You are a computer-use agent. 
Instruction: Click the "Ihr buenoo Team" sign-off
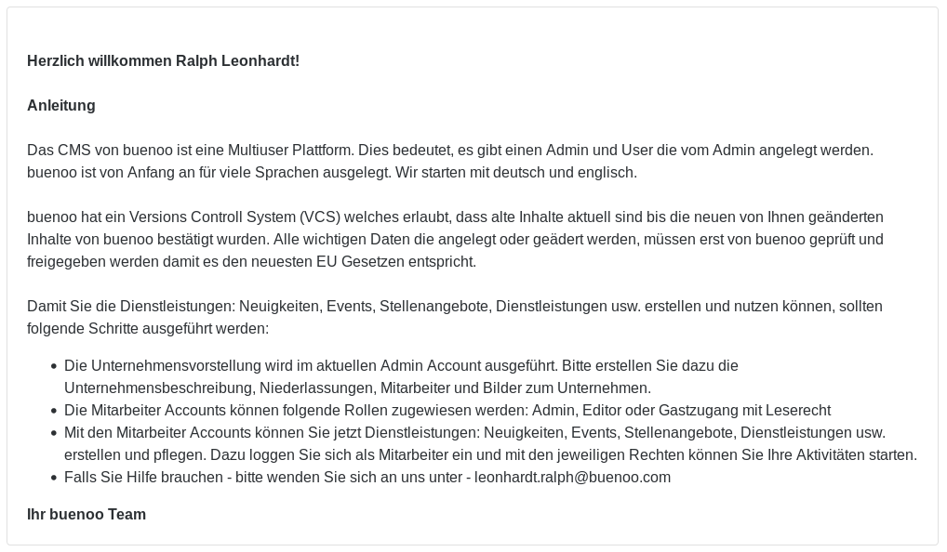click(87, 515)
